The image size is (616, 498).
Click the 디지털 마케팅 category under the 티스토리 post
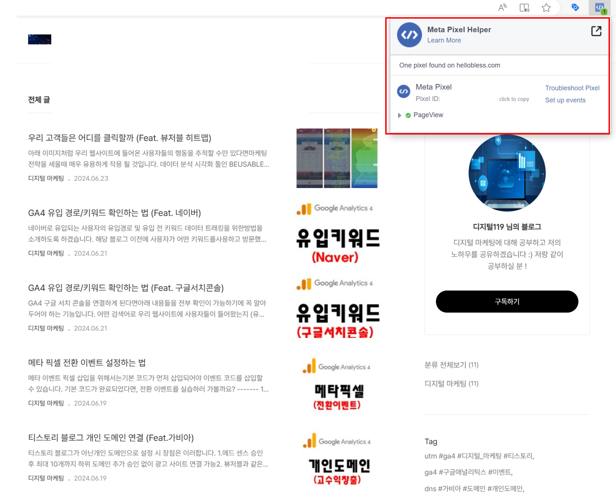coord(46,478)
